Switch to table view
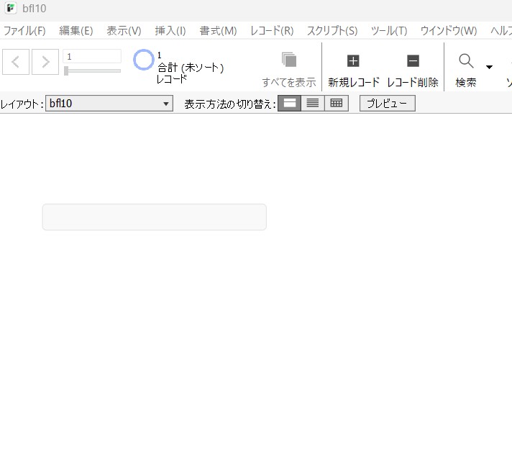This screenshot has height=459, width=512. click(337, 103)
